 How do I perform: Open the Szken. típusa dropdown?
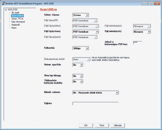coord(81,15)
